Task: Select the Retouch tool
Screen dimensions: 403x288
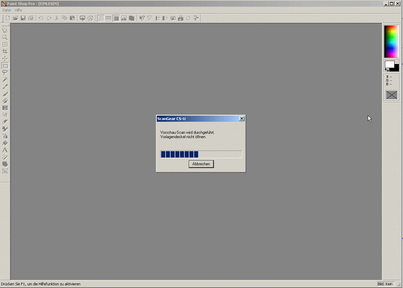Action: coord(5,115)
